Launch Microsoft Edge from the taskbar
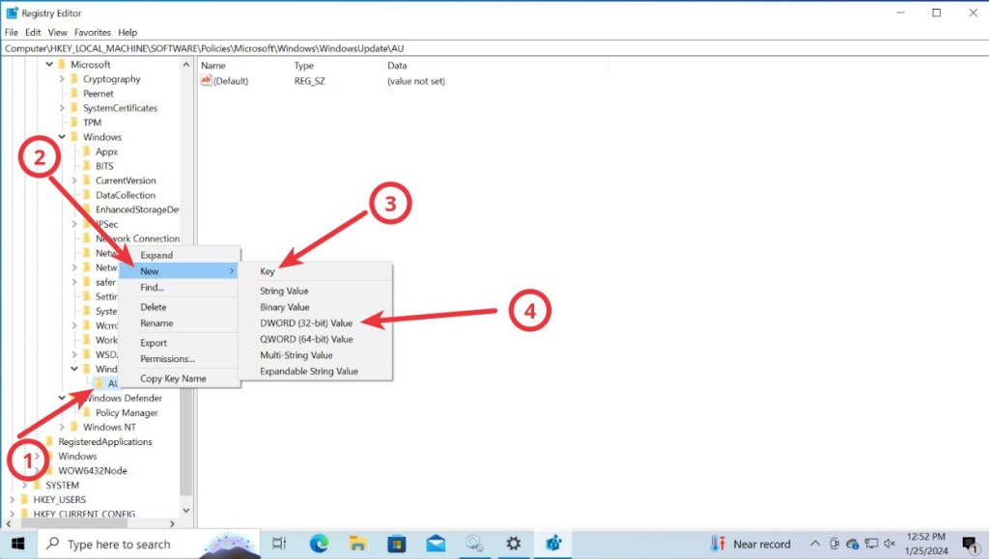This screenshot has width=989, height=559. (x=319, y=544)
